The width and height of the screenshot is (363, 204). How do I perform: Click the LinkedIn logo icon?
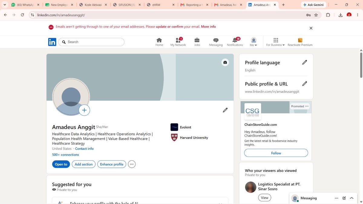click(52, 42)
